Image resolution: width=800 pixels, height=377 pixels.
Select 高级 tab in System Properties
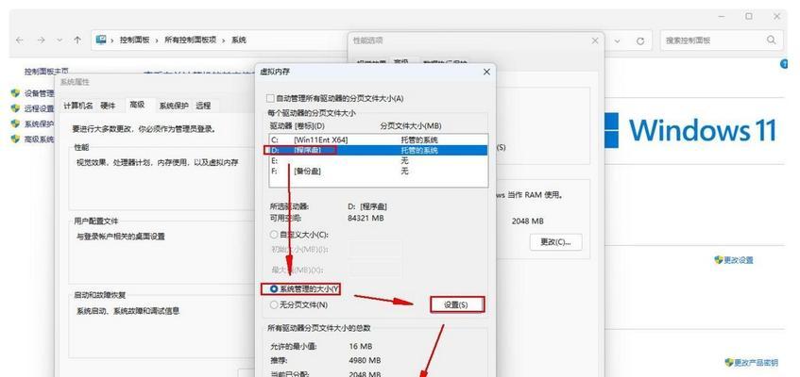click(x=137, y=105)
